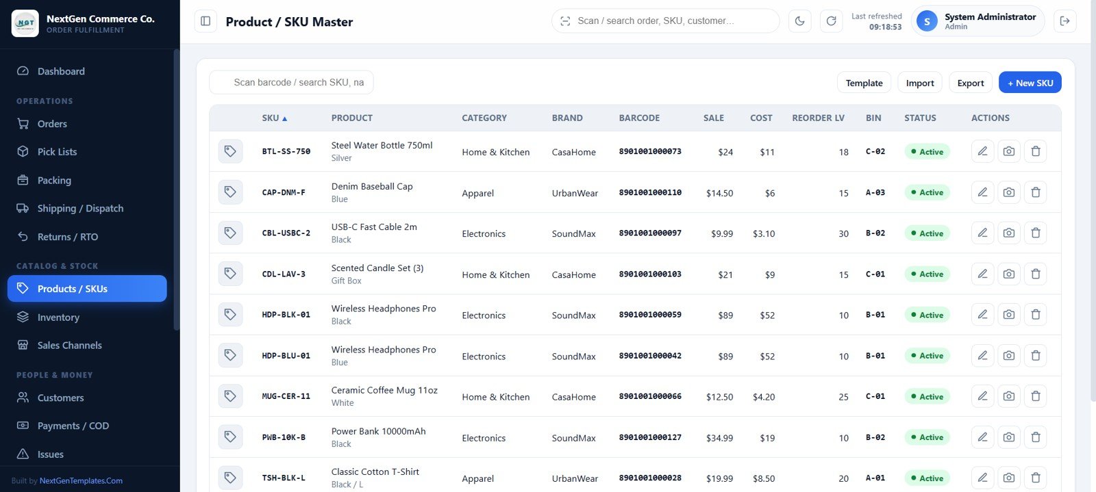Click the Scan barcode / search SKU field
The width and height of the screenshot is (1096, 492).
point(291,82)
